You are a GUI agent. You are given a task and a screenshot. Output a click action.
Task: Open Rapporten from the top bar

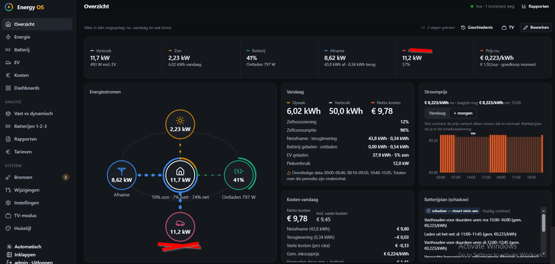pyautogui.click(x=535, y=6)
